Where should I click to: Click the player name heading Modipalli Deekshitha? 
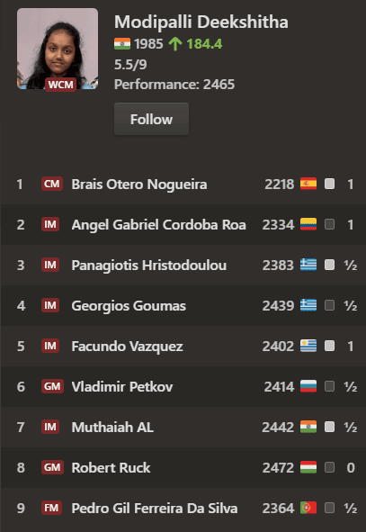(201, 23)
